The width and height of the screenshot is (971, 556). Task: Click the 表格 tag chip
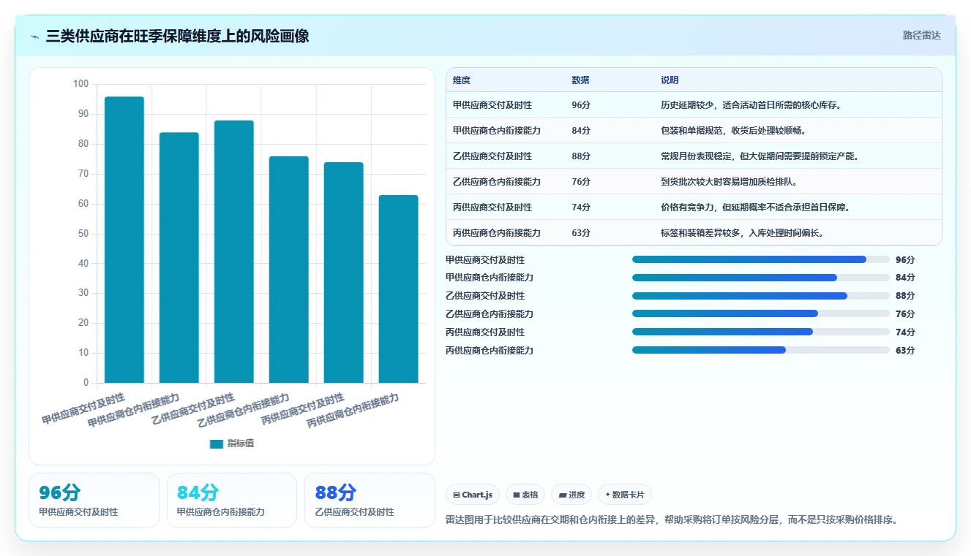pos(525,495)
